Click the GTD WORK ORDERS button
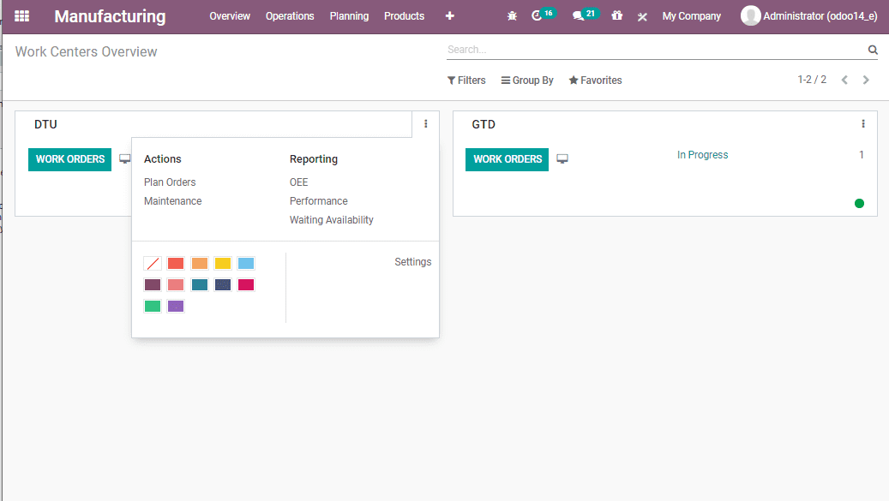 click(x=507, y=159)
